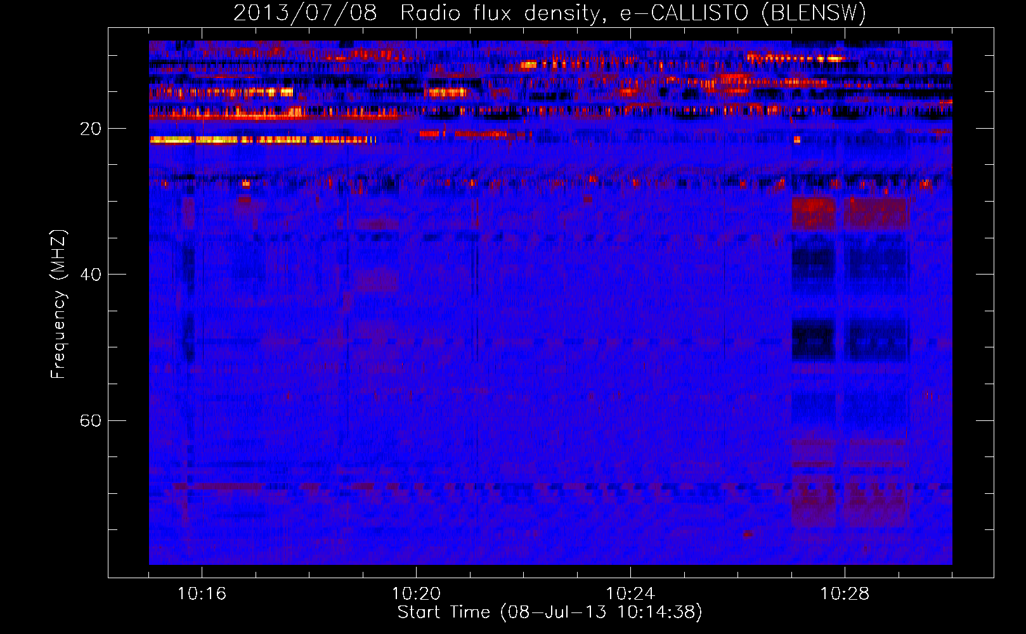Click the 10:20 time tick label
The height and width of the screenshot is (634, 1026).
416,594
